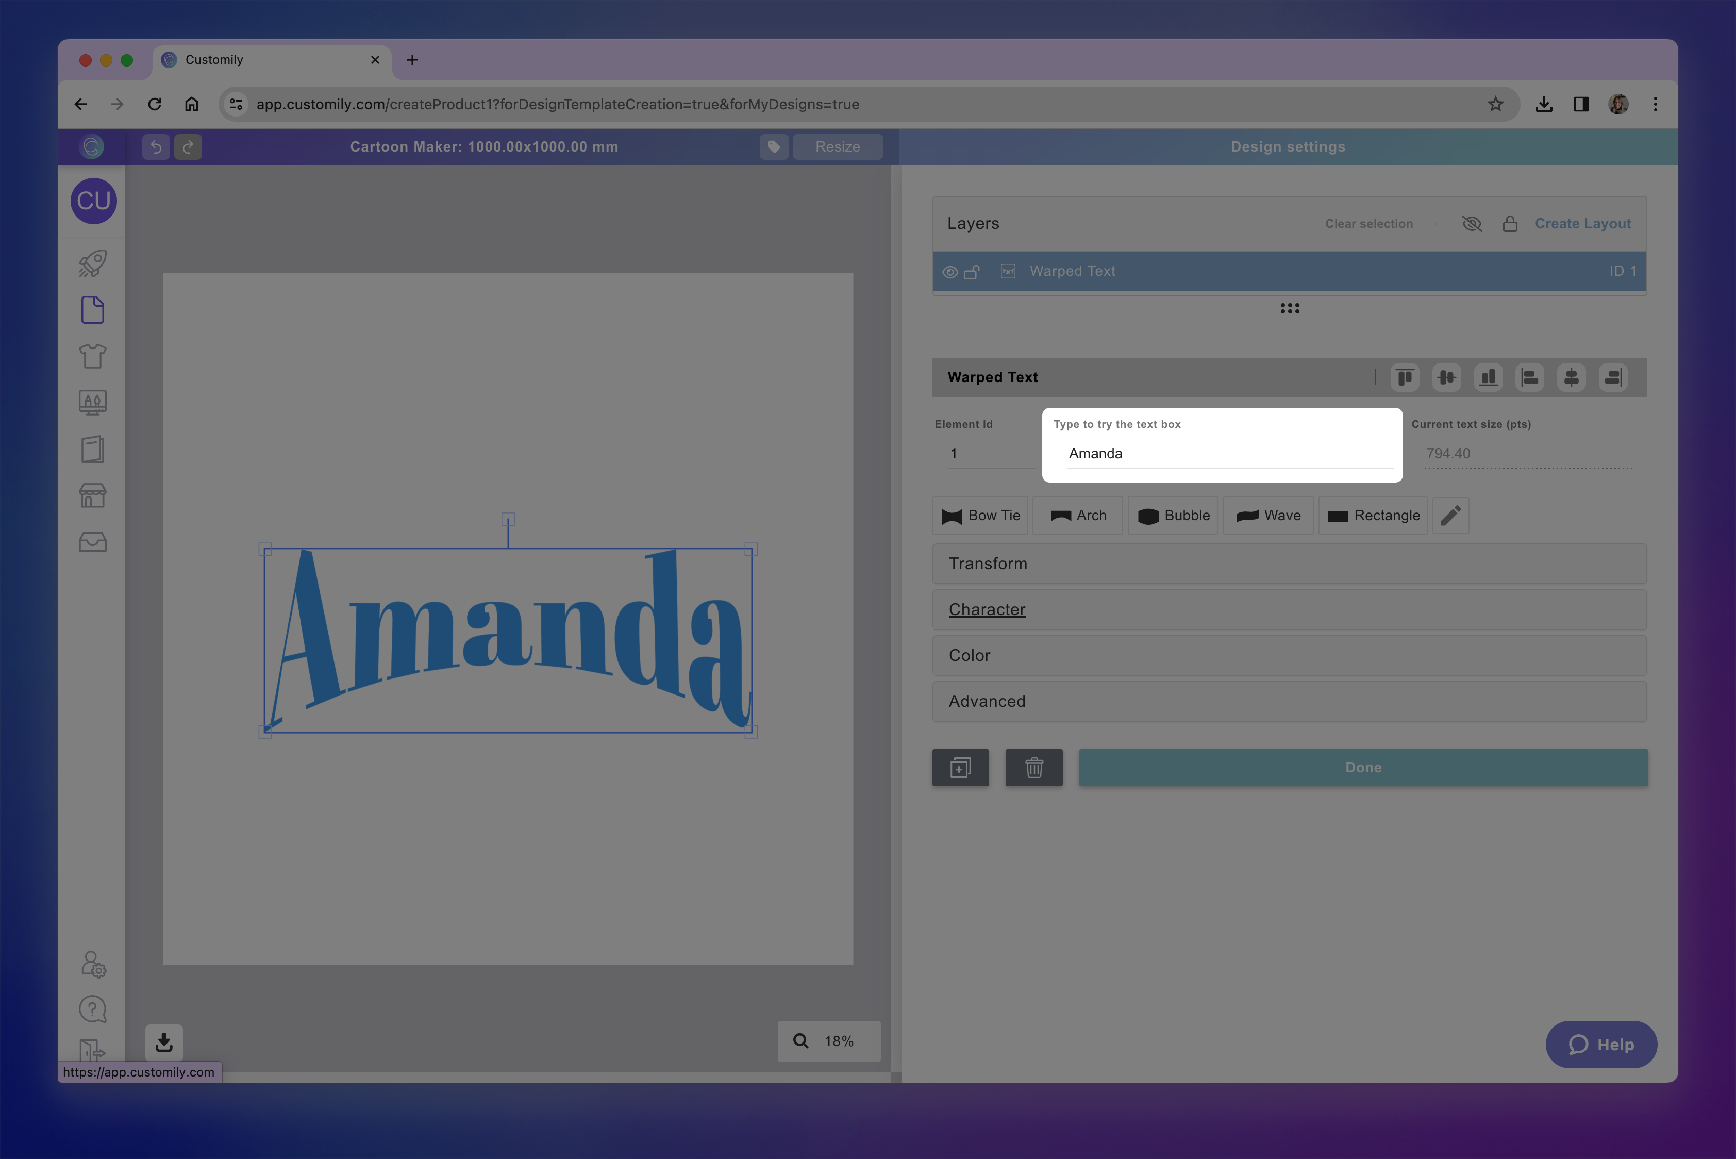Expand the Color section
The width and height of the screenshot is (1736, 1159).
[1289, 656]
